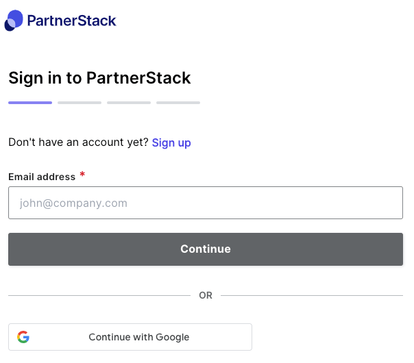The height and width of the screenshot is (363, 414).
Task: Click the Continue button
Action: tap(206, 249)
